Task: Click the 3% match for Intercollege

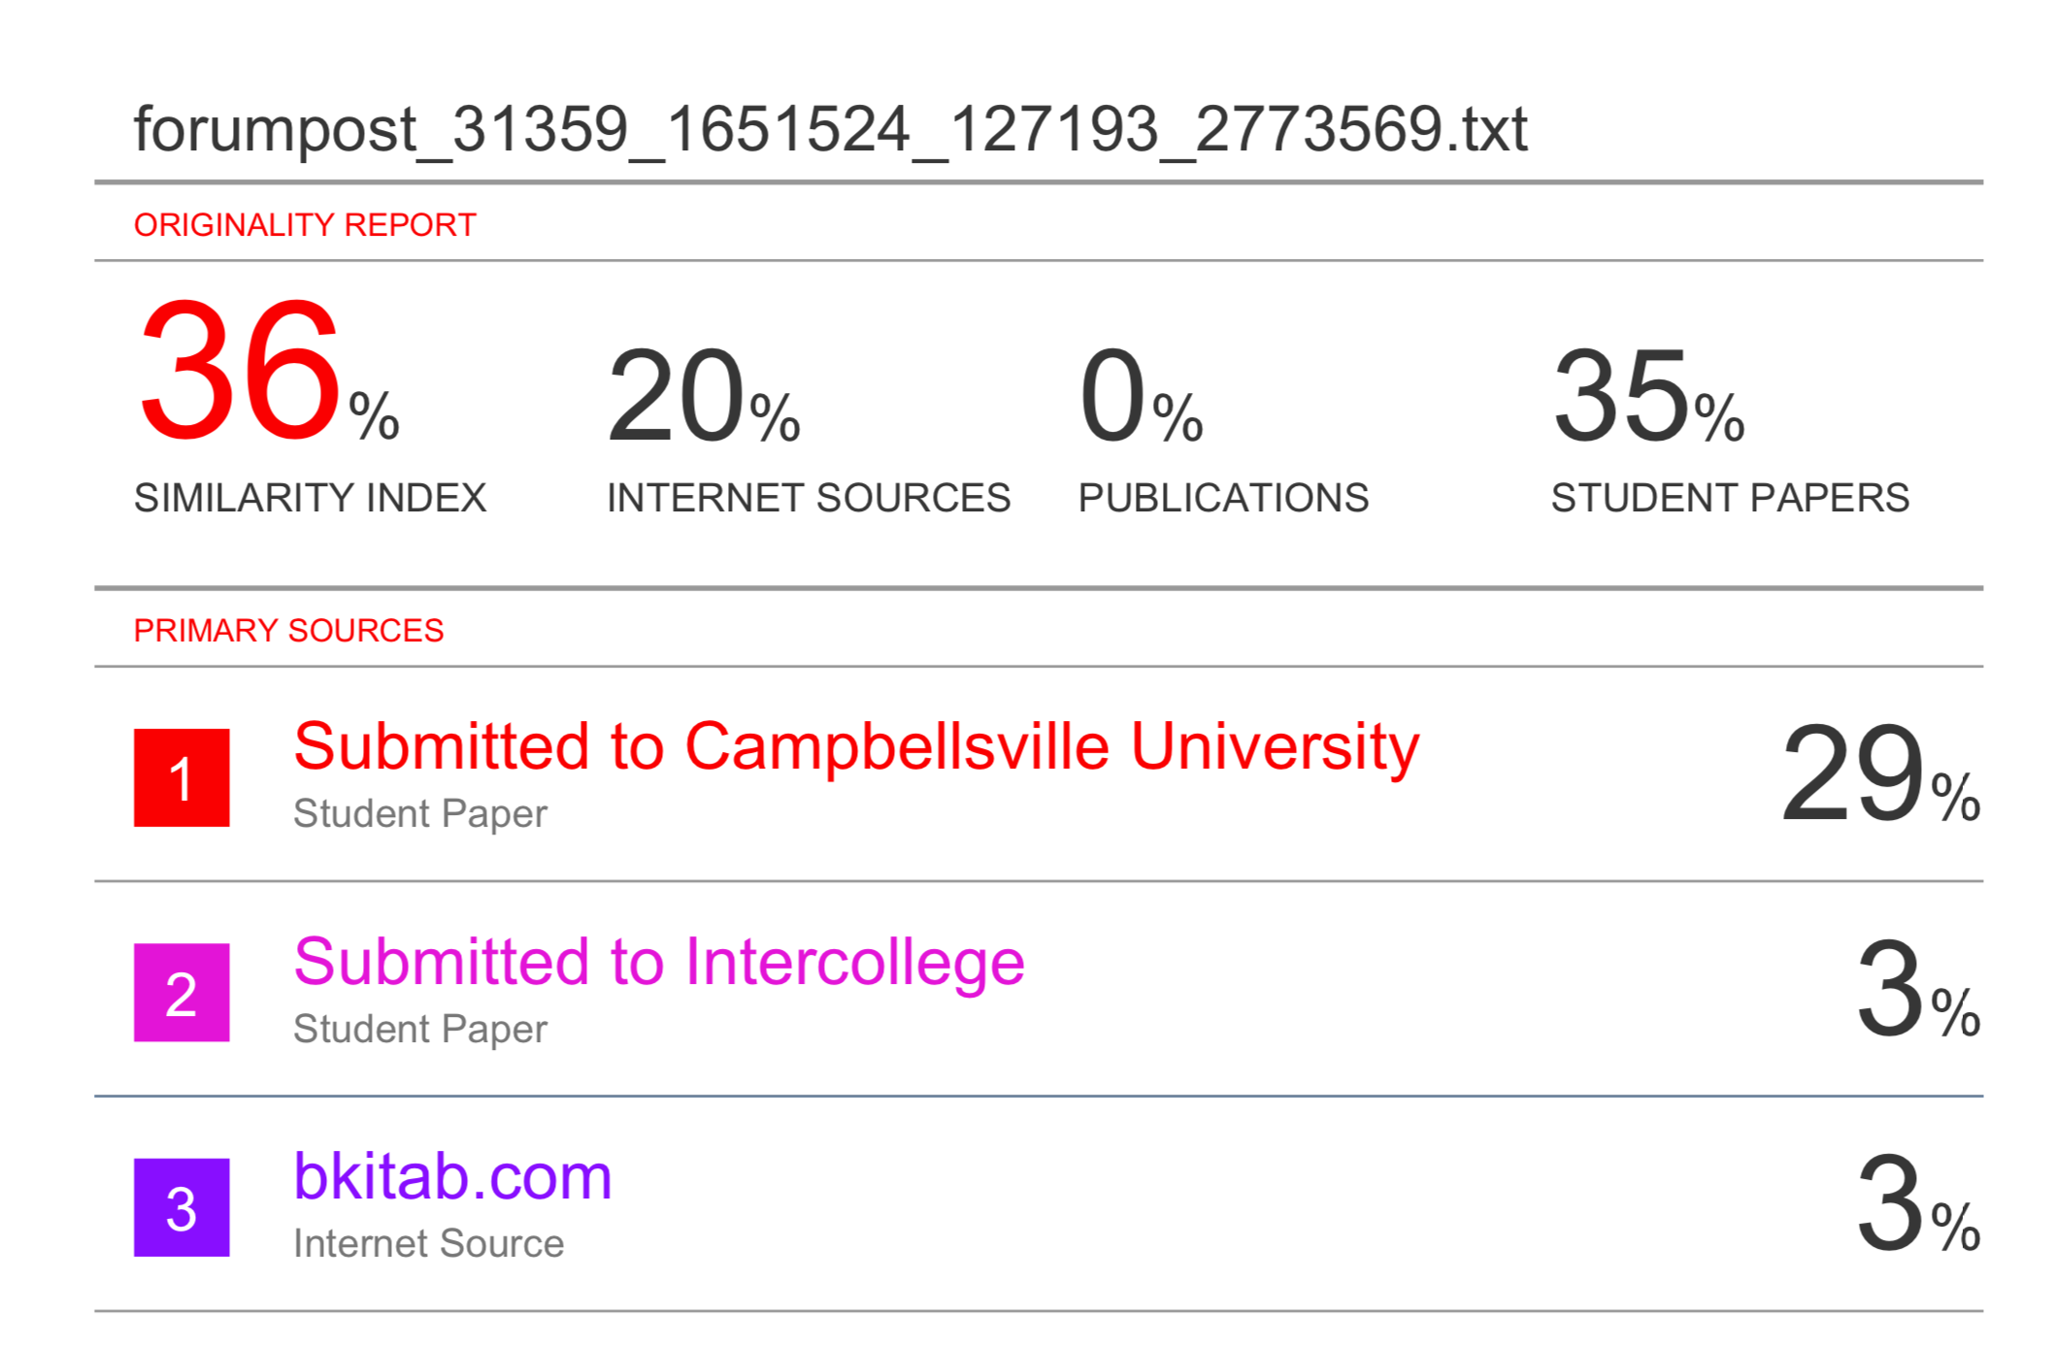Action: click(1918, 991)
